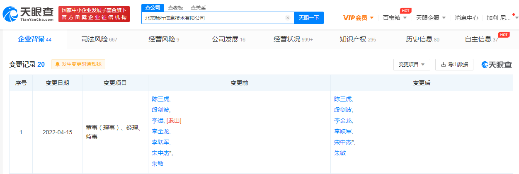
Task: Expand the 百宝箱 menu
Action: [x=395, y=18]
